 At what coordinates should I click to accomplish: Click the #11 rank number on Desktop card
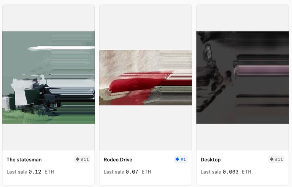279,159
